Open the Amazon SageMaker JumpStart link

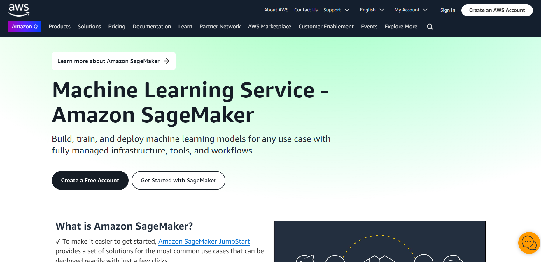[204, 241]
